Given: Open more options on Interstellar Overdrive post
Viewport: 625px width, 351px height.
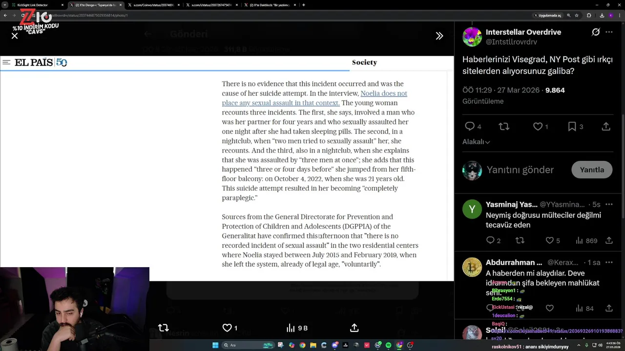Looking at the screenshot, I should pos(609,32).
